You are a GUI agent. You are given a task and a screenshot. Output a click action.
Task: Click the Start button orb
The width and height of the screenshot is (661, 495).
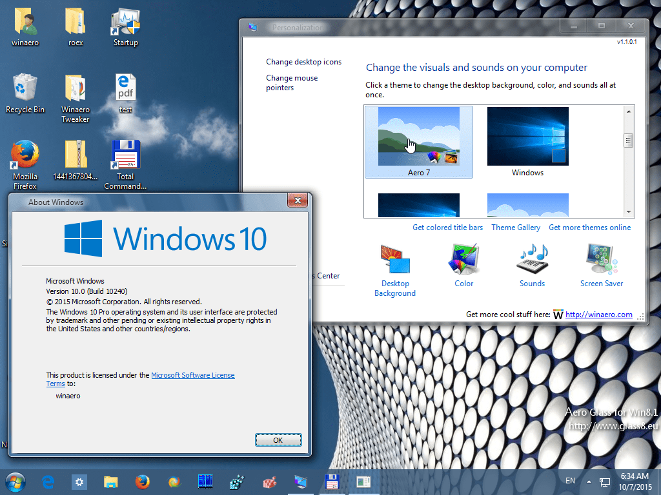pos(15,481)
